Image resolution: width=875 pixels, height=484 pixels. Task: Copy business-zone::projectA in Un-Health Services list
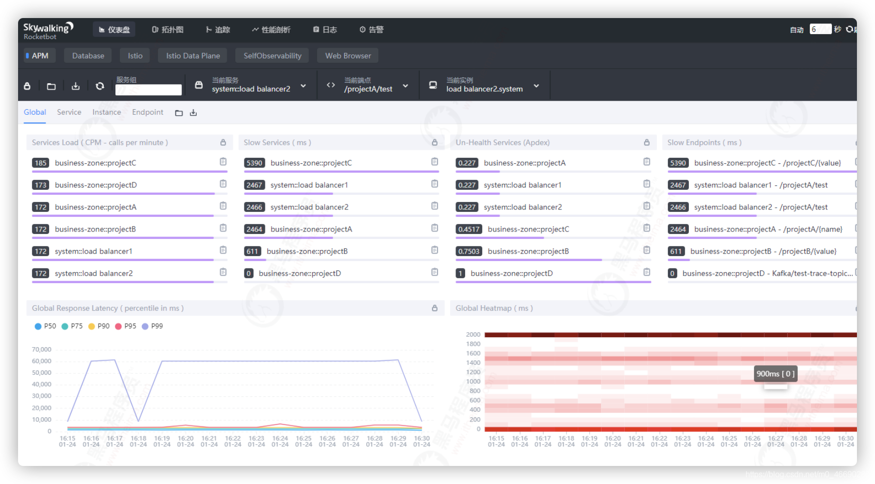647,162
